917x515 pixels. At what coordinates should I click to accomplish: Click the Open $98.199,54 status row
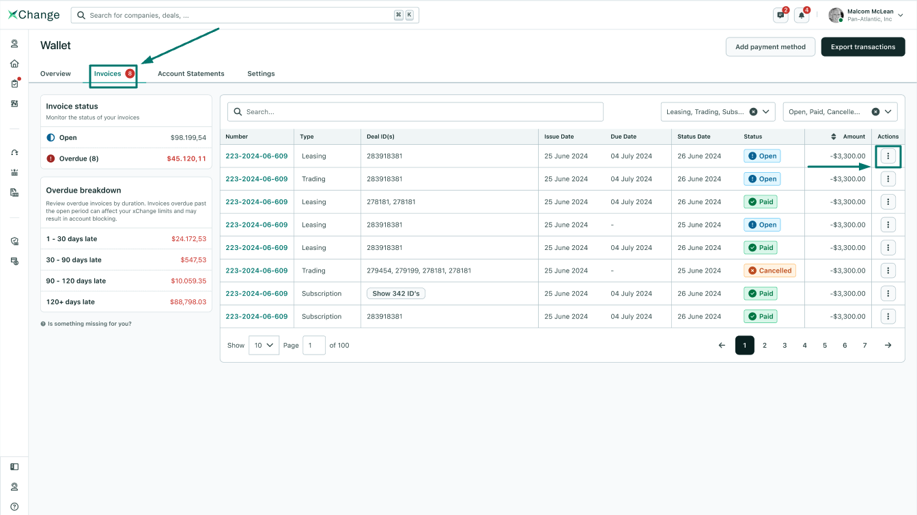126,137
